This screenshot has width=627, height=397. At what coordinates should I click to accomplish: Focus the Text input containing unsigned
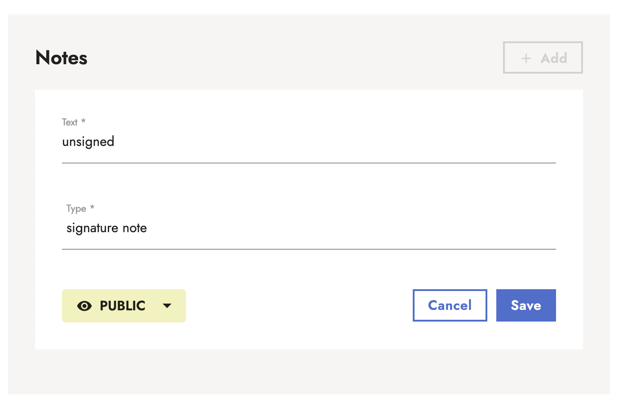tap(309, 142)
